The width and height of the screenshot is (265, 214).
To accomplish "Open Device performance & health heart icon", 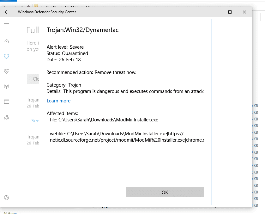I will [7, 71].
